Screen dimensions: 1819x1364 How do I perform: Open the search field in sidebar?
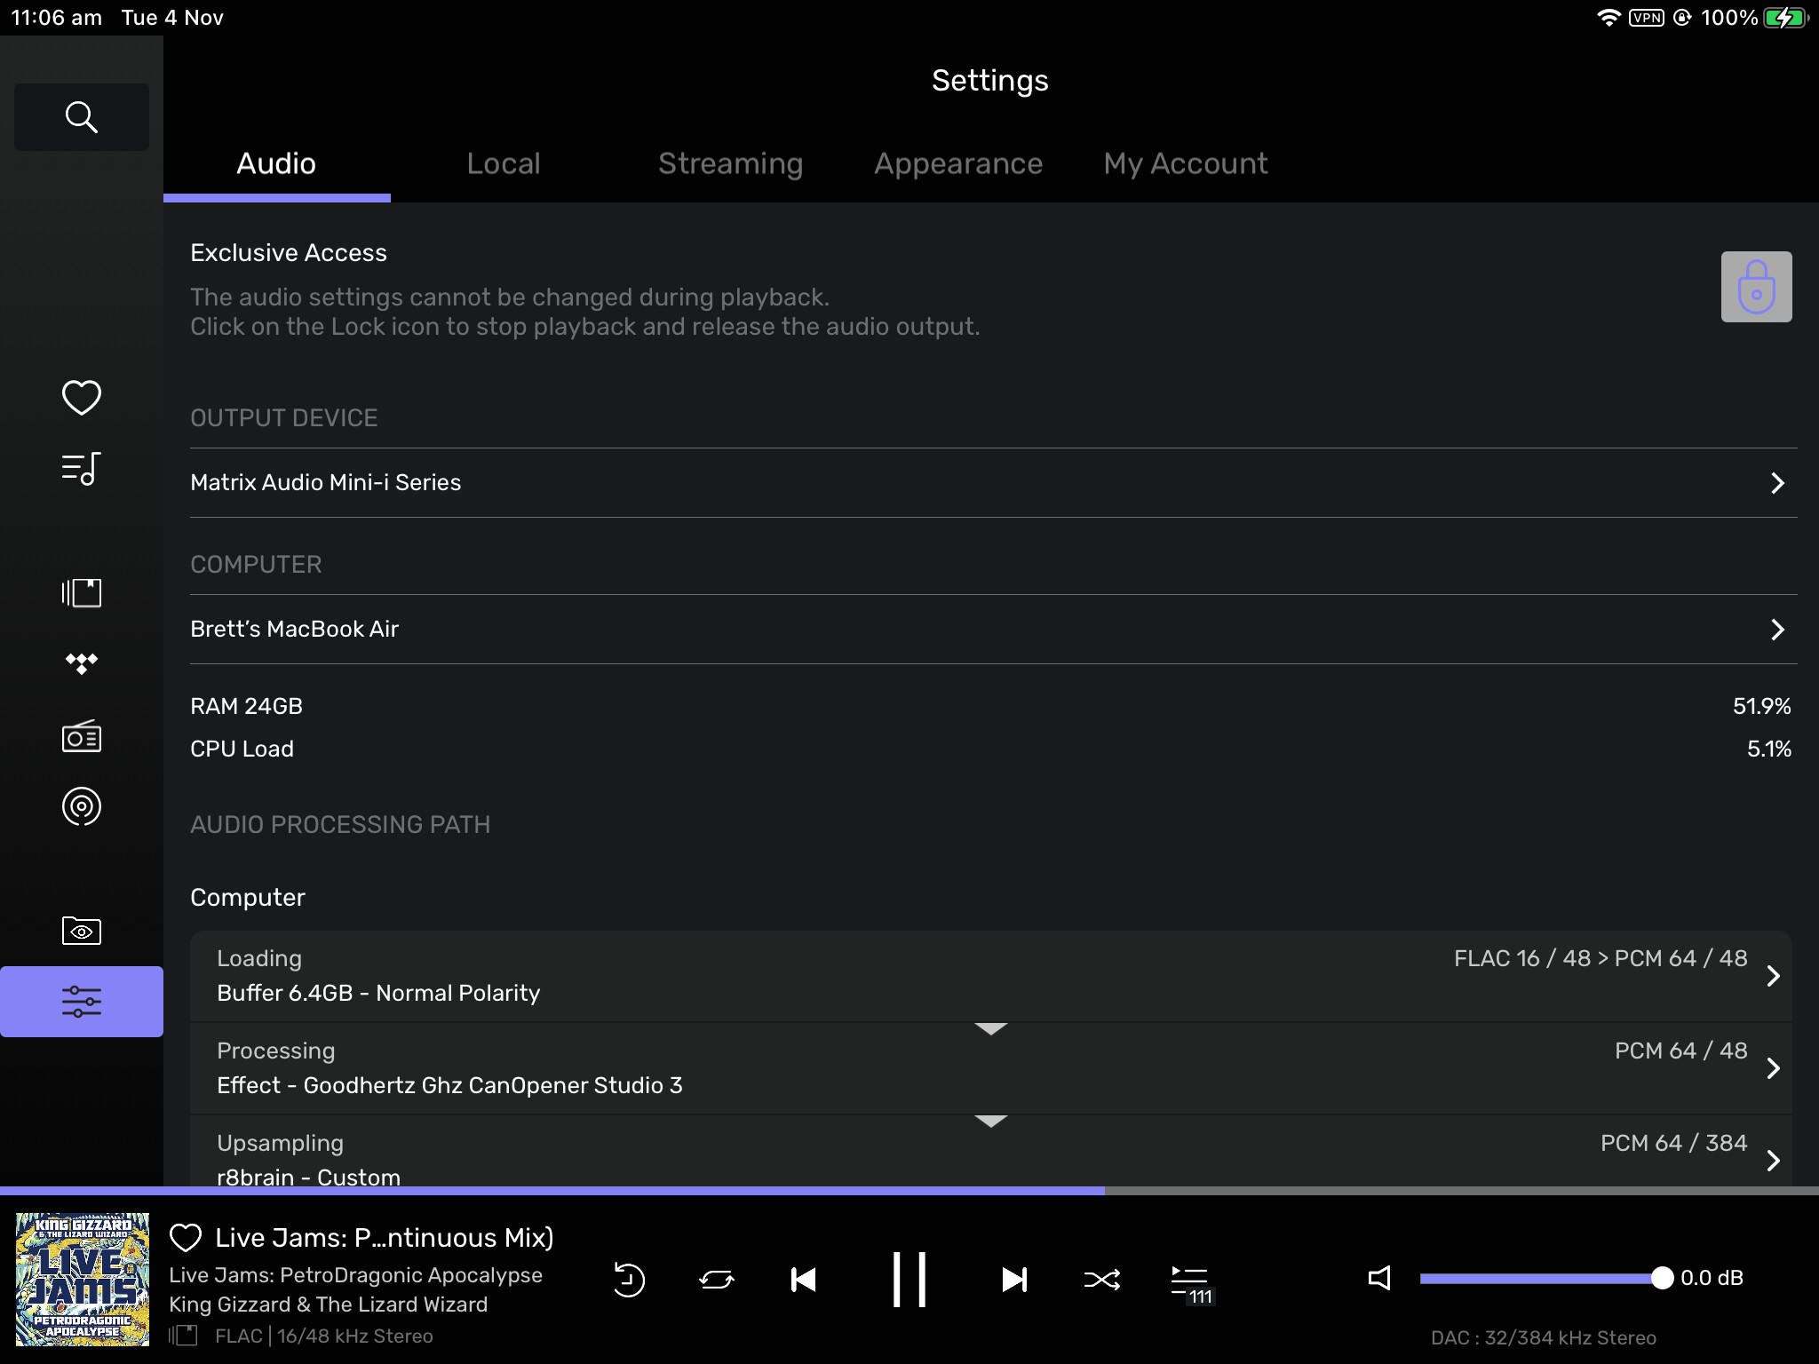coord(81,116)
